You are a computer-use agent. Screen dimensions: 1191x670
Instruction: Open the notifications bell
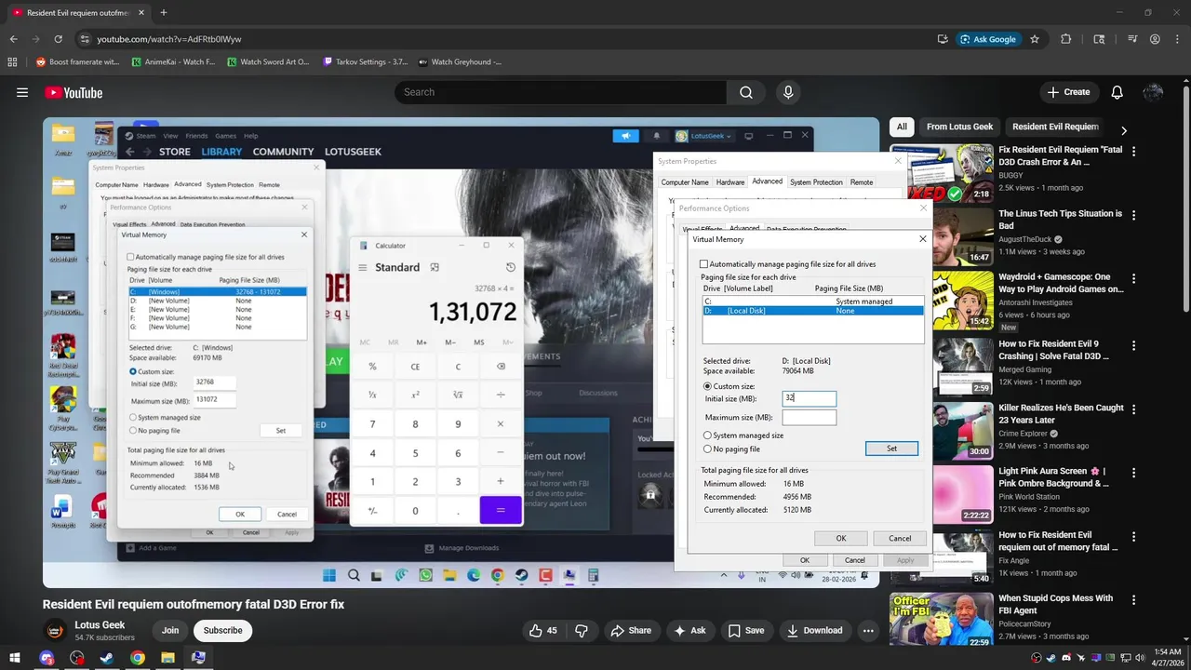click(x=1117, y=92)
